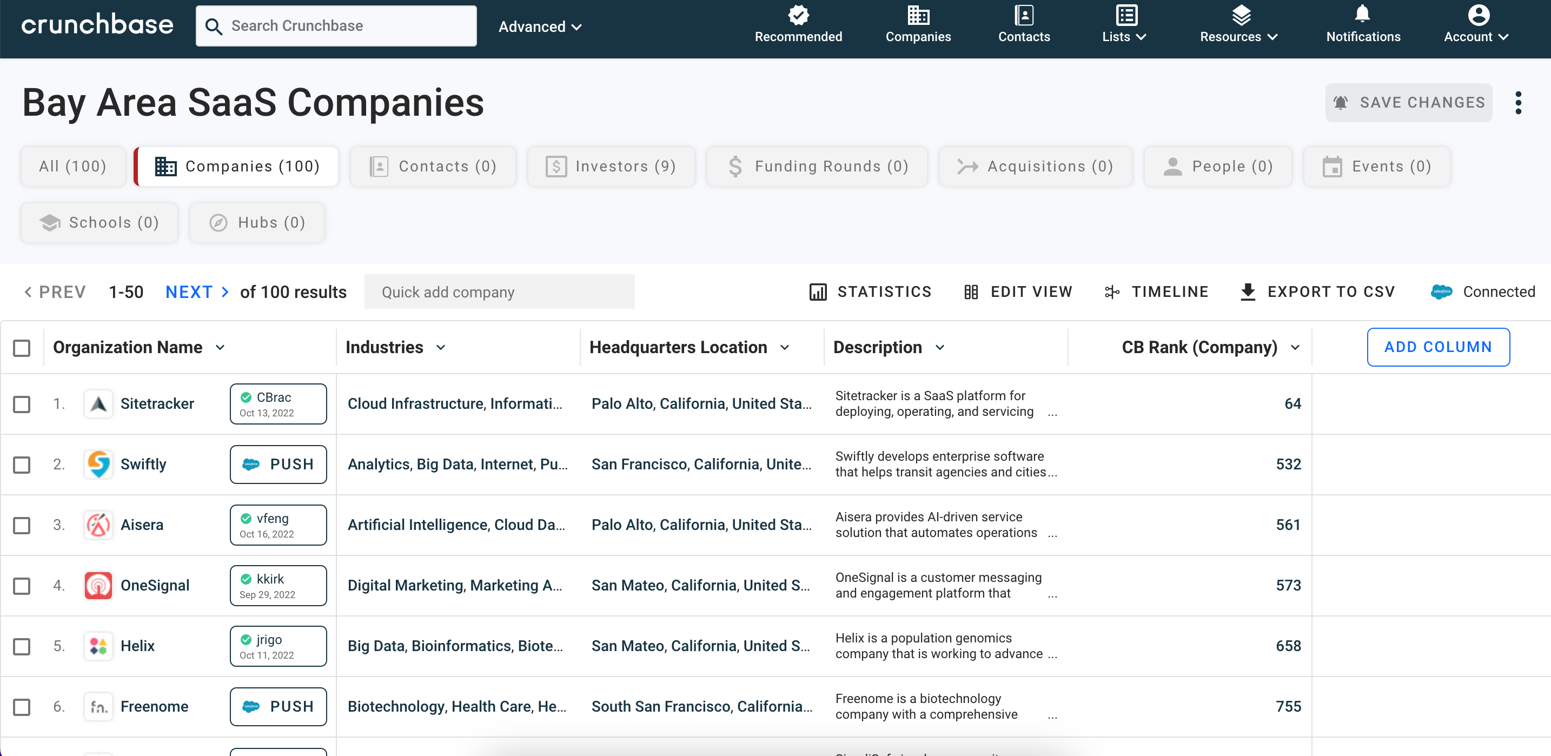Check the Helix row checkbox
Screen dimensions: 1551x756
22,646
